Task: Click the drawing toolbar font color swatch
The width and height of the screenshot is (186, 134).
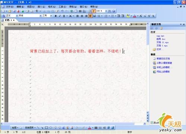Action: (x=89, y=128)
